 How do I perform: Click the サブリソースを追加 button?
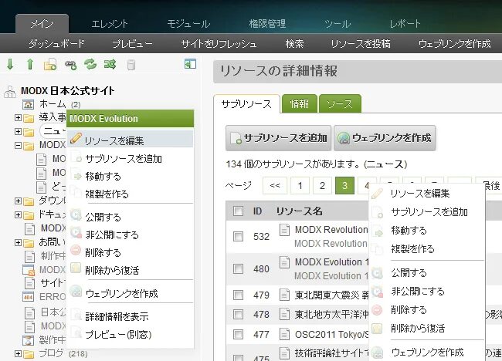(279, 138)
